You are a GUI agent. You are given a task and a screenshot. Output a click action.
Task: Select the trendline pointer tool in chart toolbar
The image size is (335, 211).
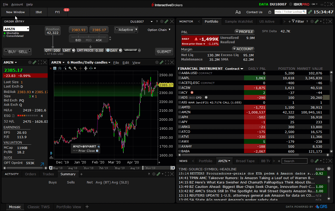click(x=65, y=68)
